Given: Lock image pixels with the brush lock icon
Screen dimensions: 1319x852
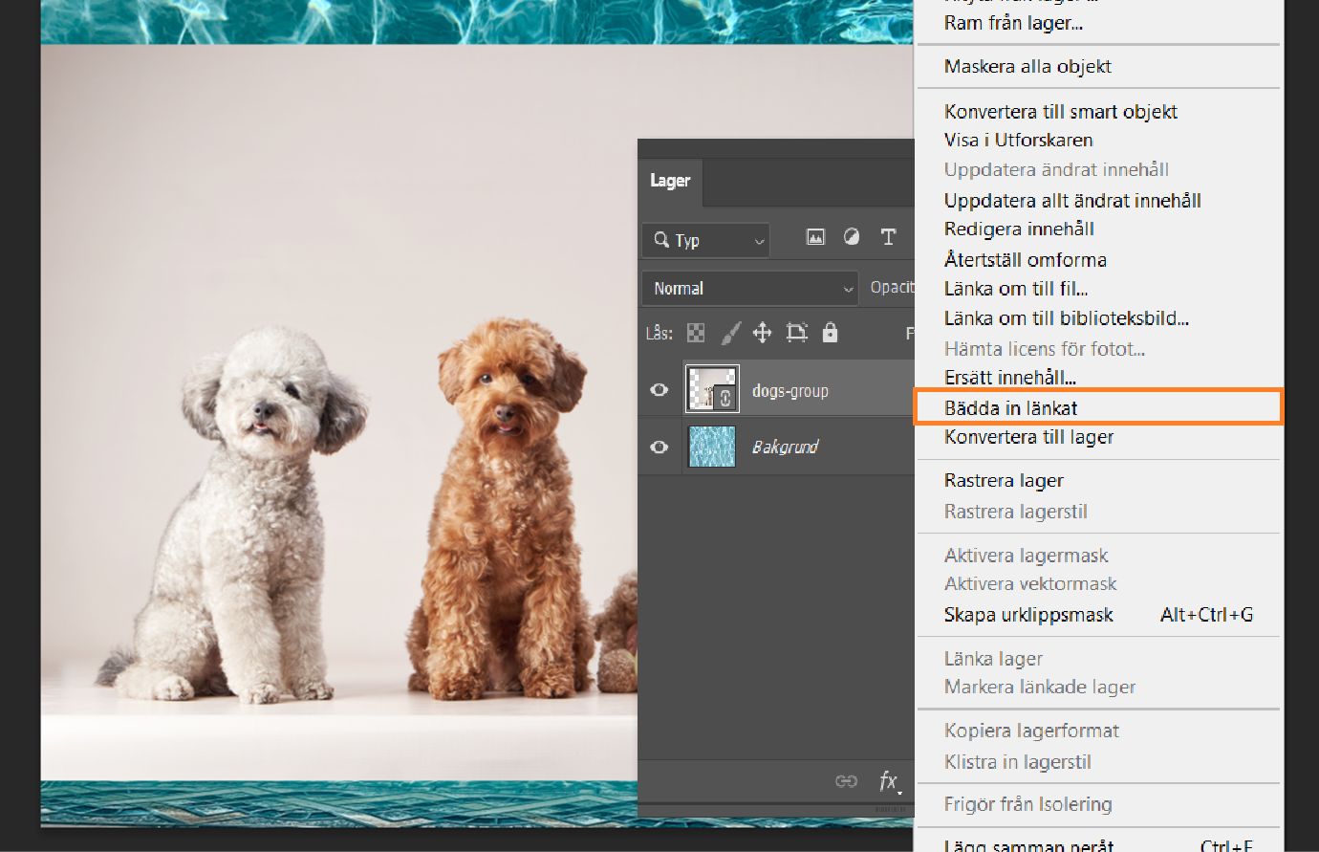Looking at the screenshot, I should [731, 334].
